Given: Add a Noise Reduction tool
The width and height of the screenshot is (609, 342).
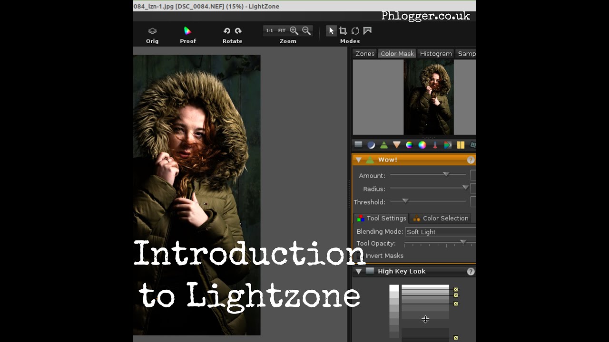Looking at the screenshot, I should click(x=461, y=145).
